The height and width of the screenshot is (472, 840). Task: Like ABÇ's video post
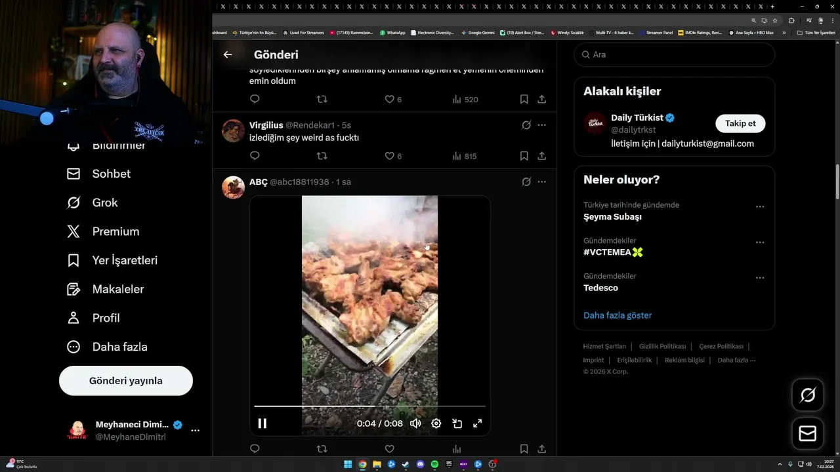[x=389, y=449]
